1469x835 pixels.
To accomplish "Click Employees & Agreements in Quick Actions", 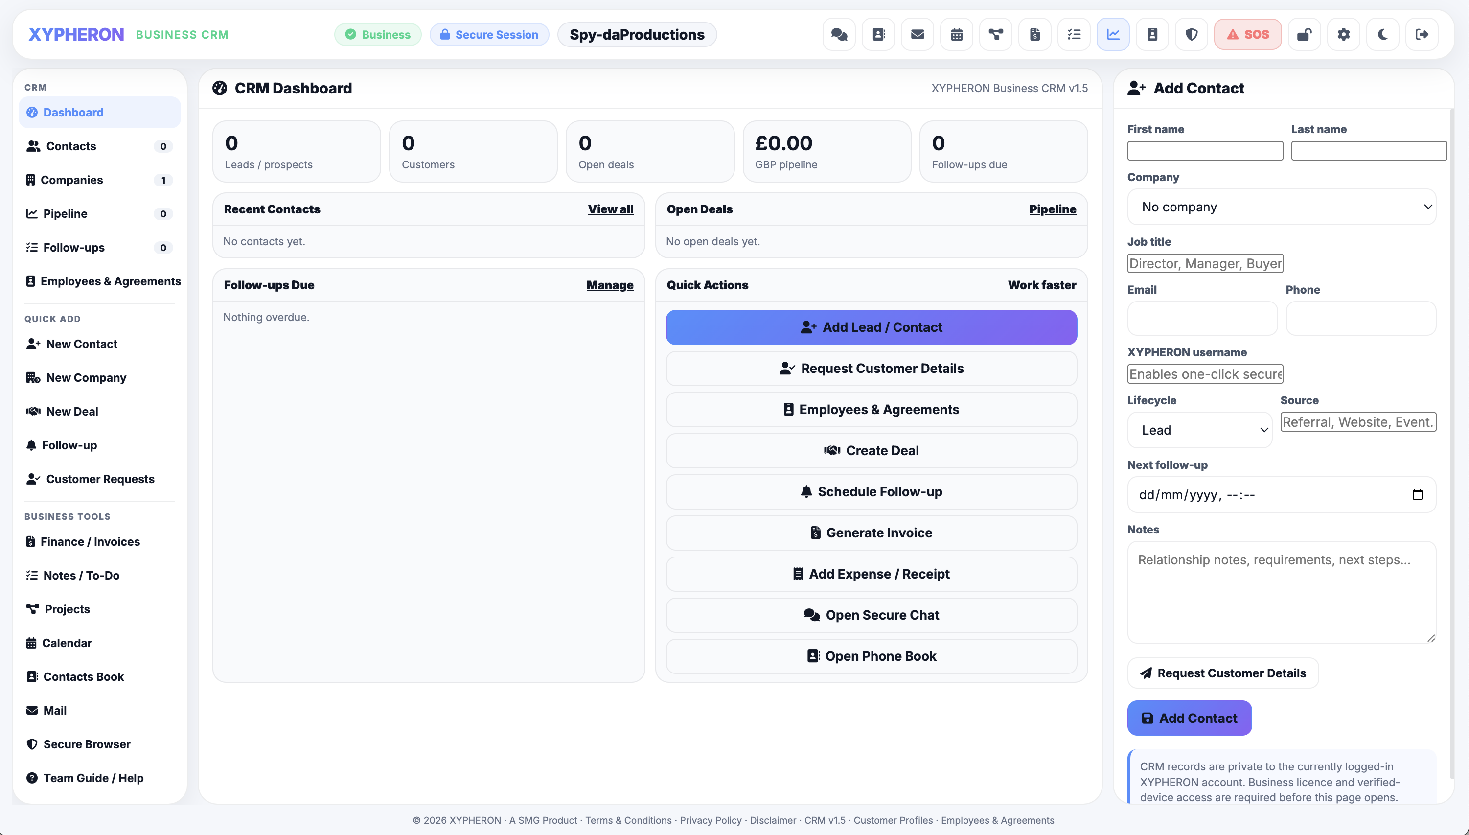I will pyautogui.click(x=871, y=410).
